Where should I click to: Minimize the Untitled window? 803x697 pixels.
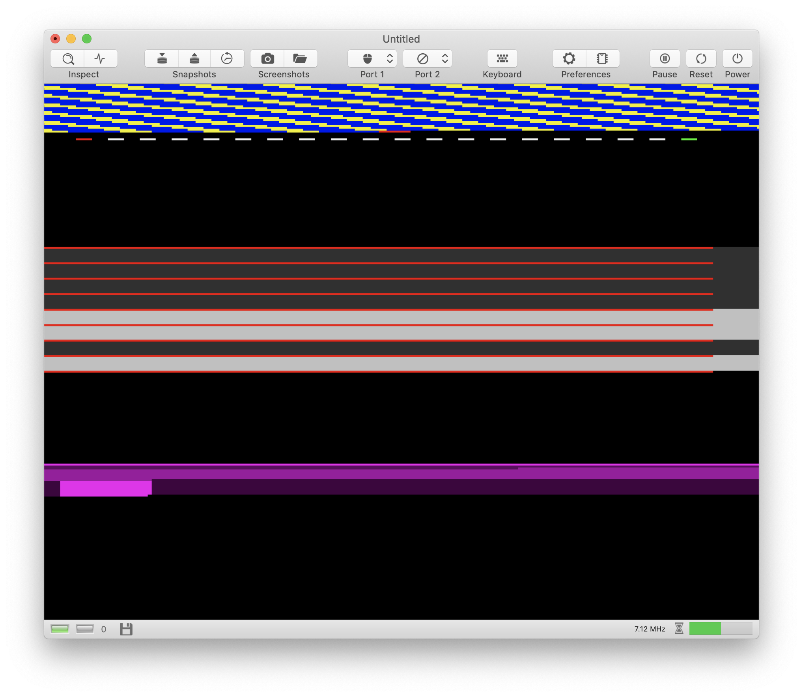tap(71, 39)
